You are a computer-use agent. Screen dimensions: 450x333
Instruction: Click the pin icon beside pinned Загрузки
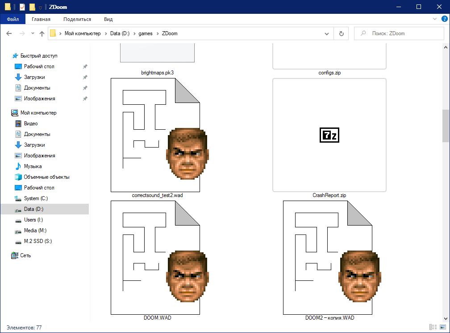85,77
